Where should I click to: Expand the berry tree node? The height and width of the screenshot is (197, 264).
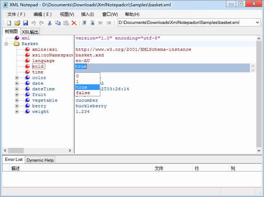coord(17,106)
